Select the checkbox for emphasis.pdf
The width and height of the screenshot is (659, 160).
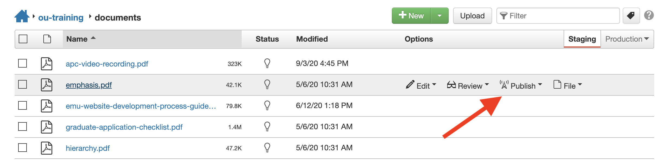point(22,84)
